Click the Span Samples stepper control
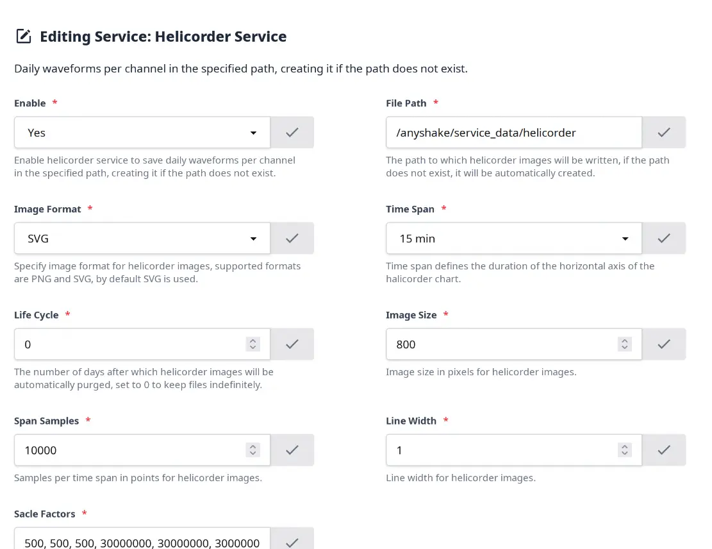 [253, 450]
